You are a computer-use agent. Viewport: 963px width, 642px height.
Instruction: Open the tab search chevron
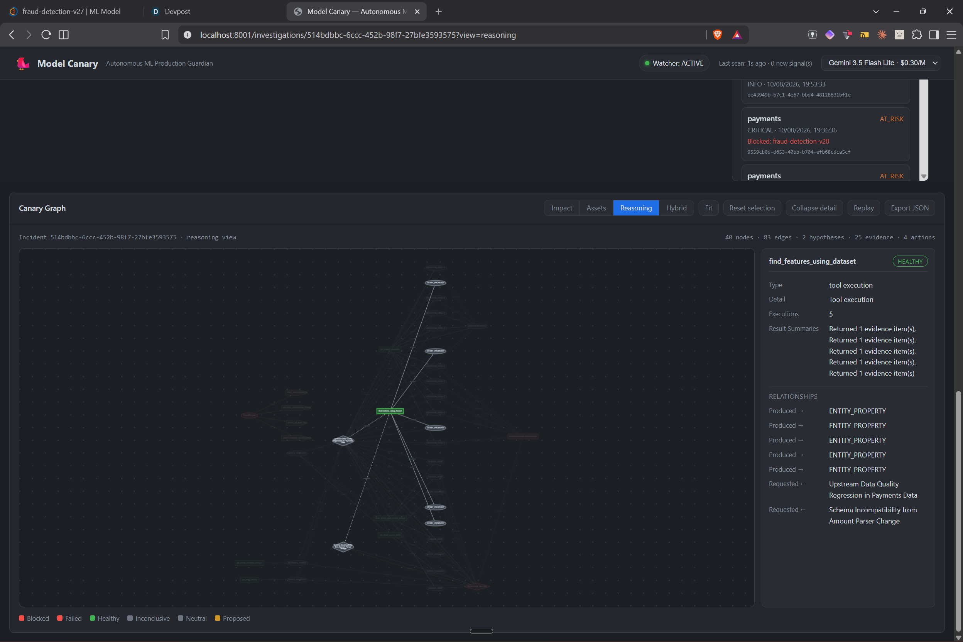click(x=875, y=12)
